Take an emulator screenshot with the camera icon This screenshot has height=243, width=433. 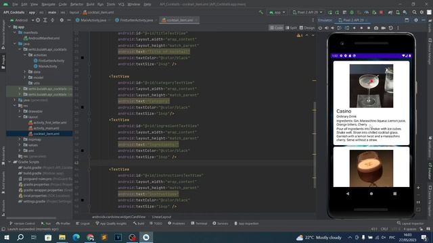click(376, 28)
